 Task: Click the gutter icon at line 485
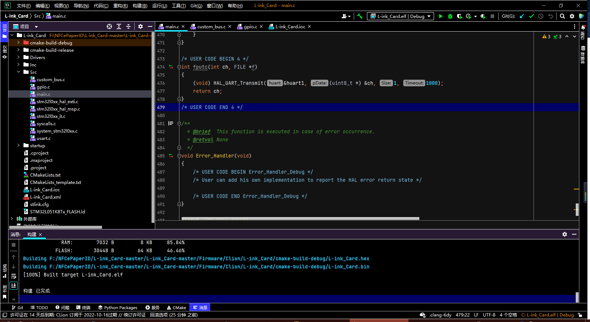[171, 156]
